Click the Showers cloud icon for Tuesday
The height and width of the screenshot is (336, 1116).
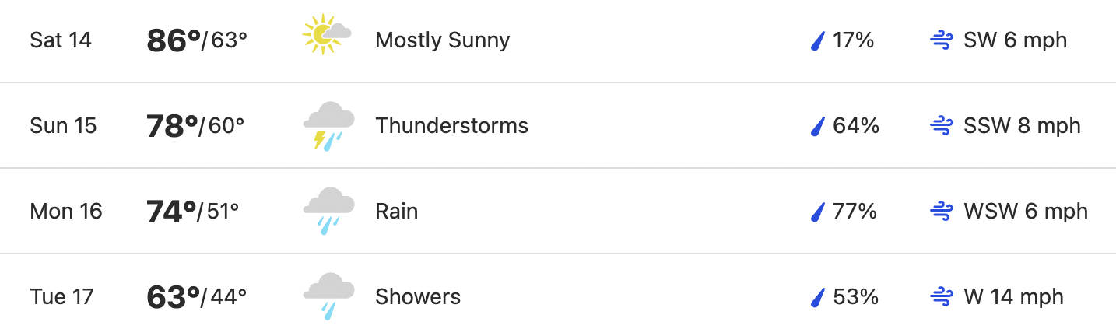(x=328, y=297)
